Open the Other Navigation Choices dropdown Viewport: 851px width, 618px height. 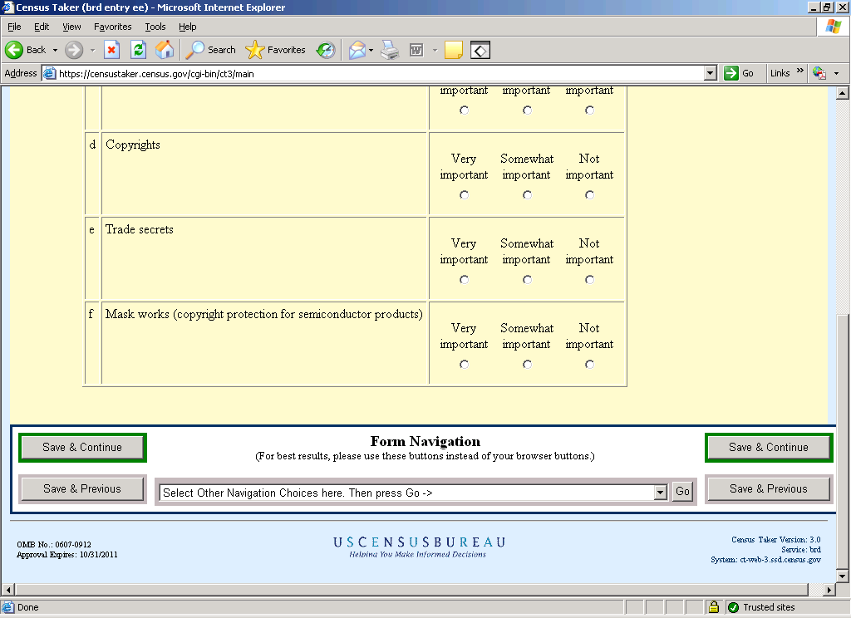661,493
